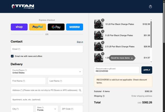Click into the First Name field
The image size is (165, 112).
point(28,81)
